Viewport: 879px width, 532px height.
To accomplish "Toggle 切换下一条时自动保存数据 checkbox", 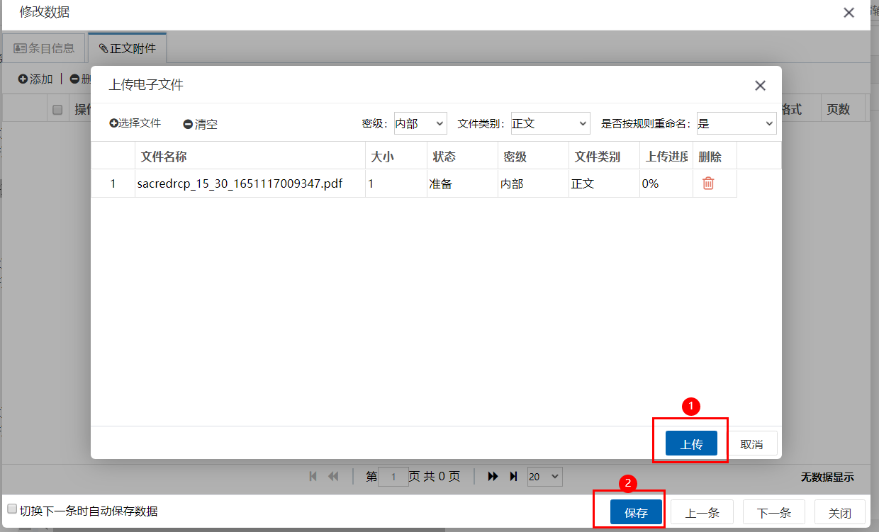I will pos(12,509).
